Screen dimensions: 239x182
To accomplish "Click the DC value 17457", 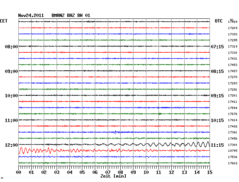I will click(x=233, y=71).
